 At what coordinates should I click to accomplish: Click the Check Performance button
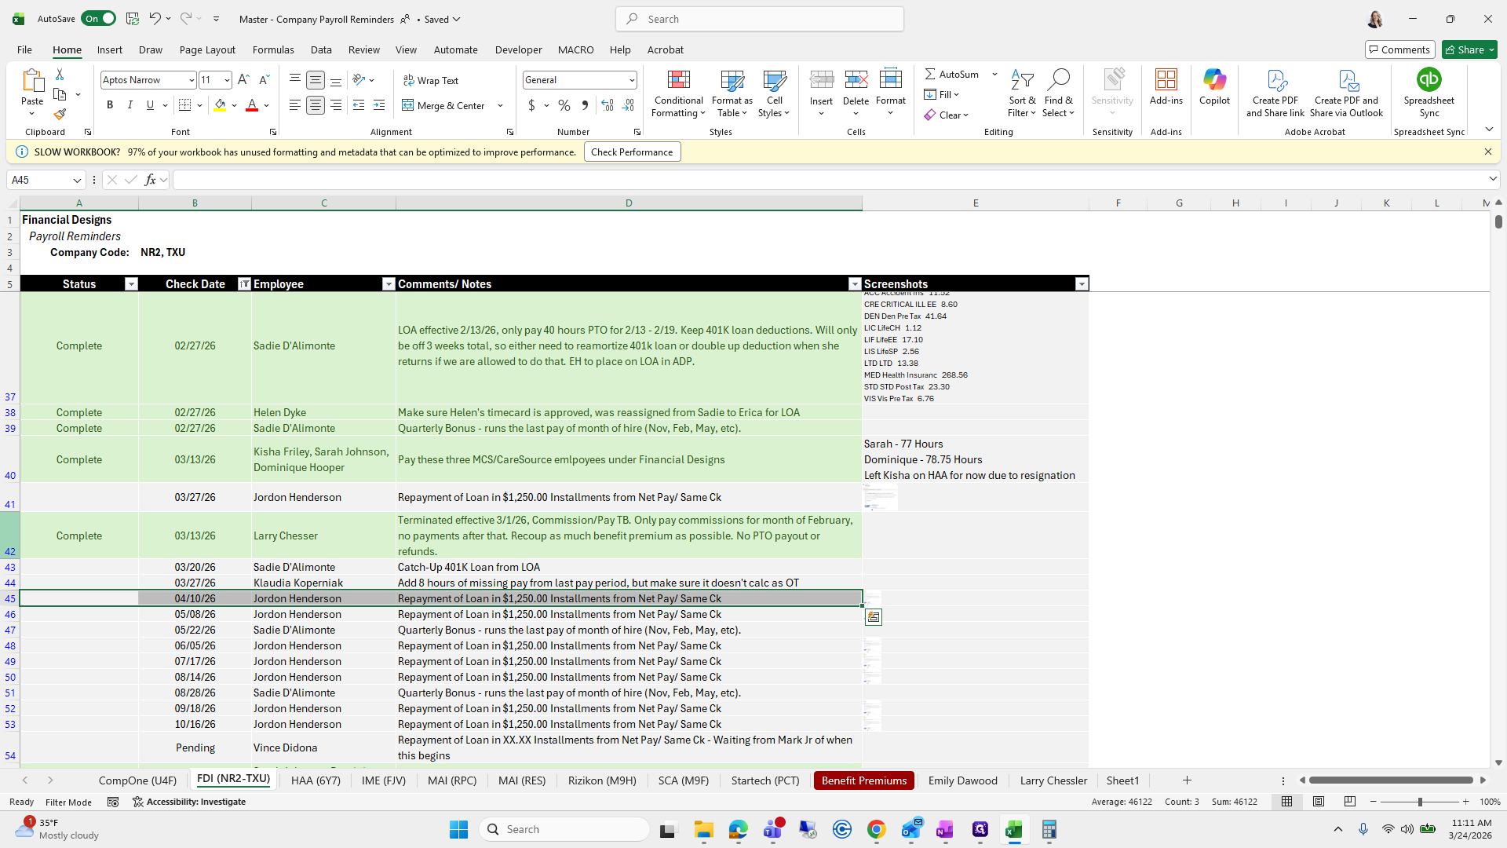click(632, 152)
